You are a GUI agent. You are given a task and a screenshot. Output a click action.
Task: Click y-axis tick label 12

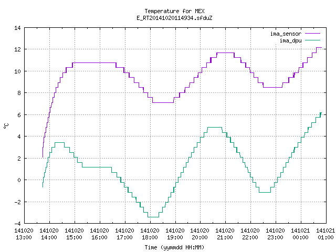point(17,49)
